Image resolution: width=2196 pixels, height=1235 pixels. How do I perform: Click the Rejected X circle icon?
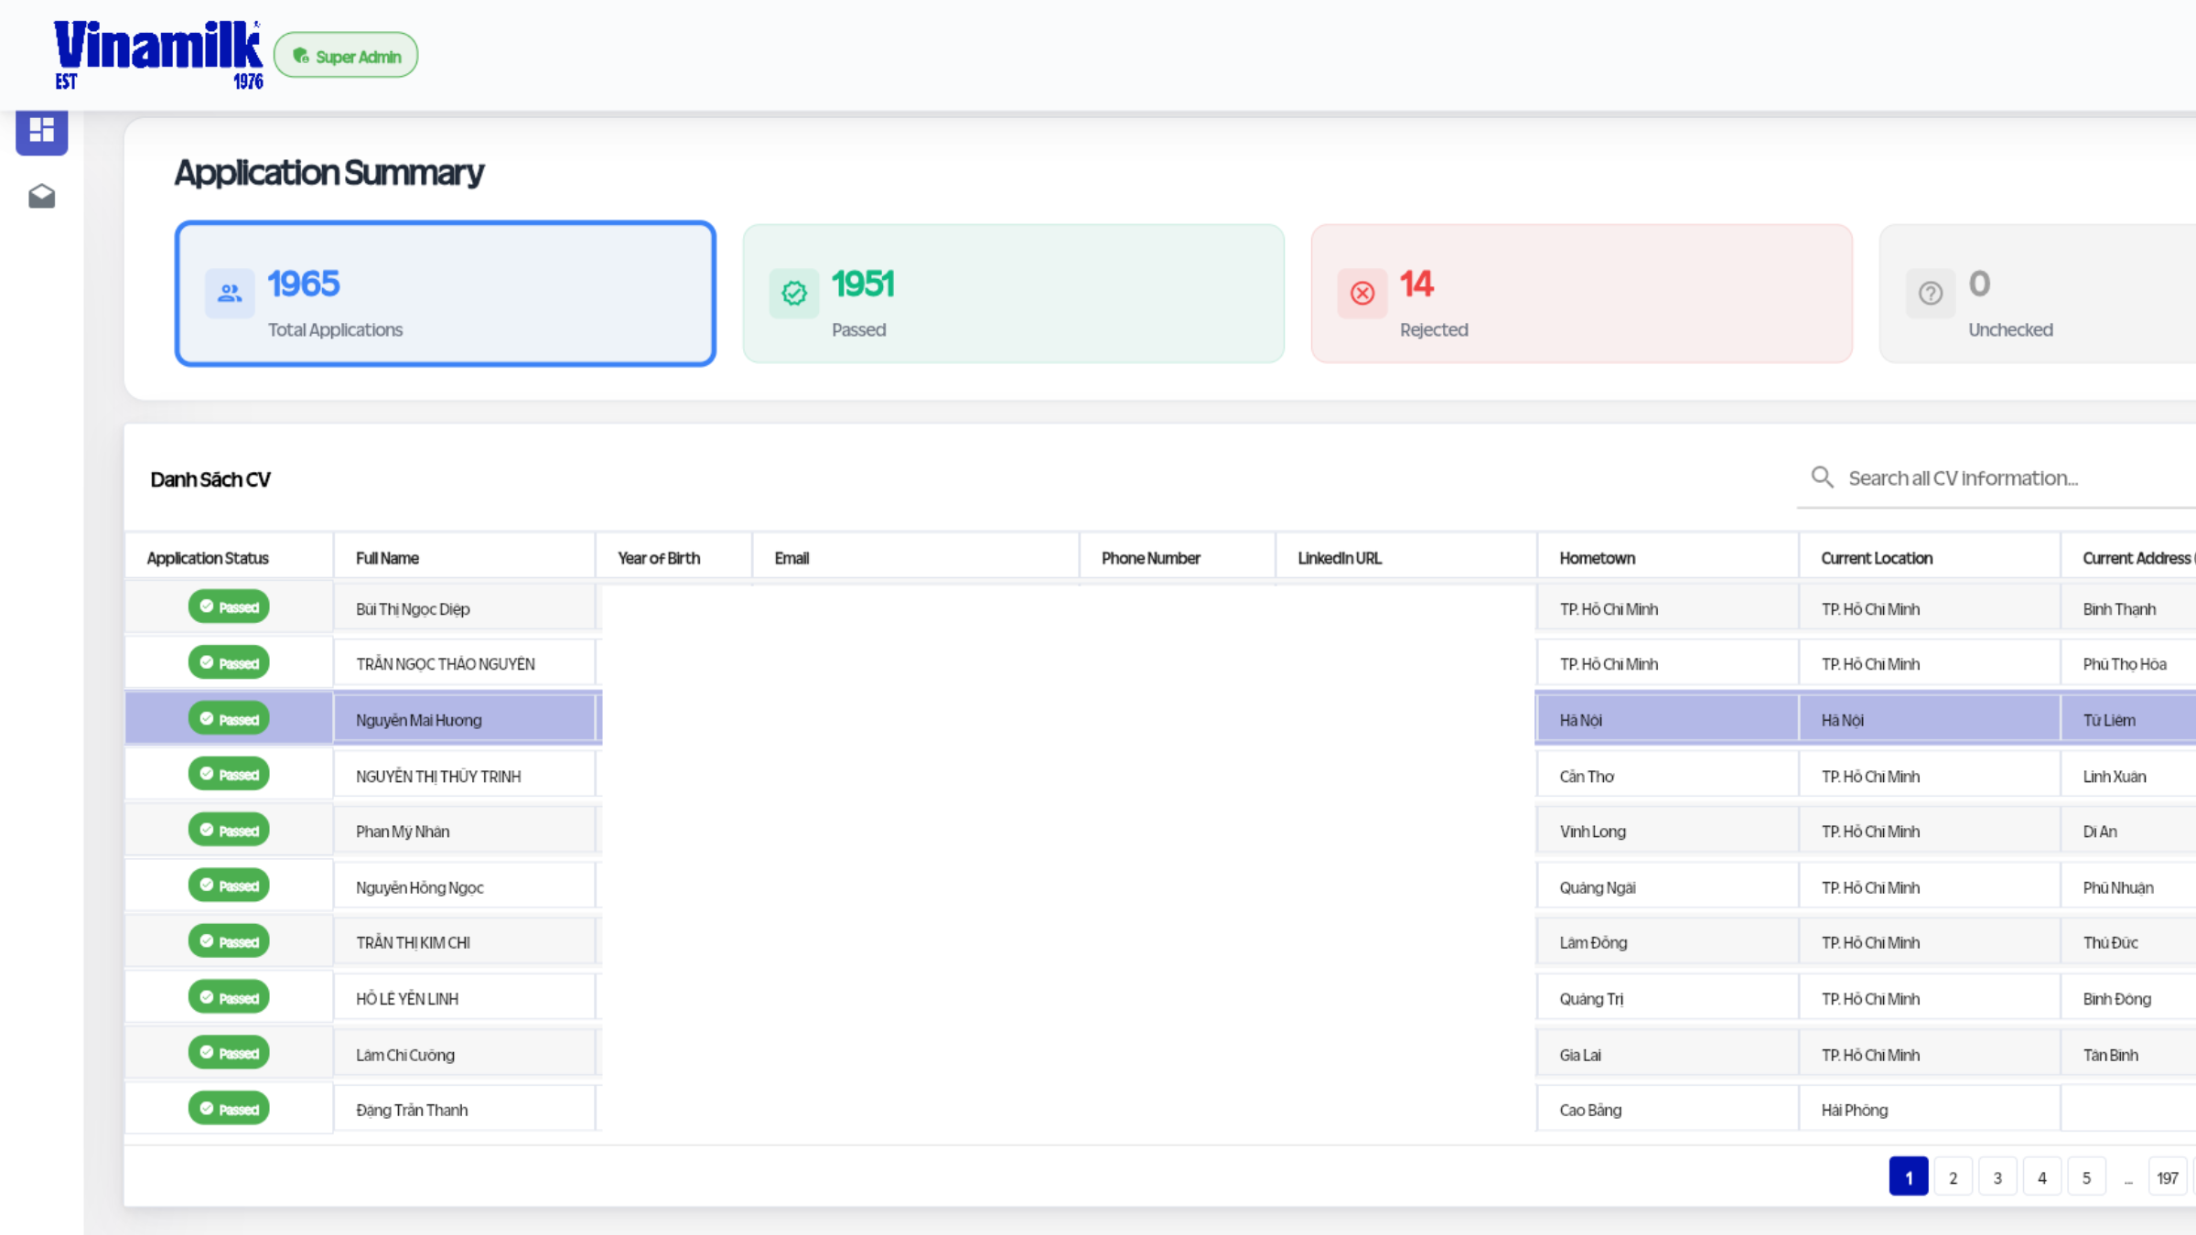[1362, 293]
